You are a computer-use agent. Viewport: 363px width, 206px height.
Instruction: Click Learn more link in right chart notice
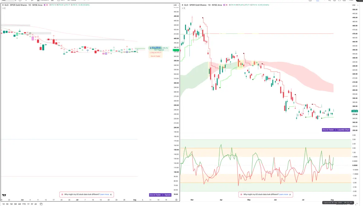click(283, 195)
